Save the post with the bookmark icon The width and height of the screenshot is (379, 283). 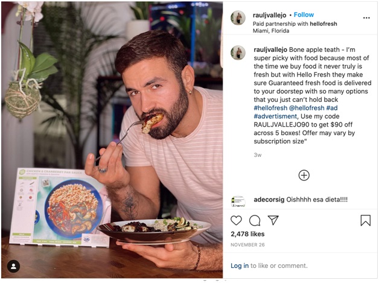(365, 220)
